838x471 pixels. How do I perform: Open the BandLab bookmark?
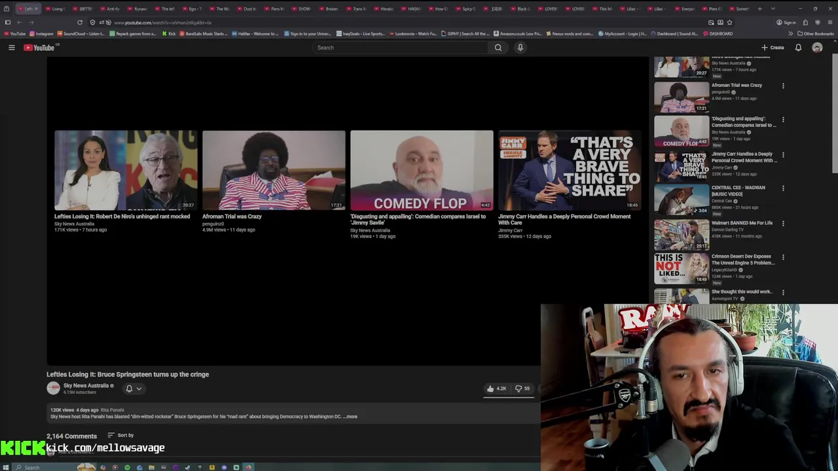tap(203, 33)
